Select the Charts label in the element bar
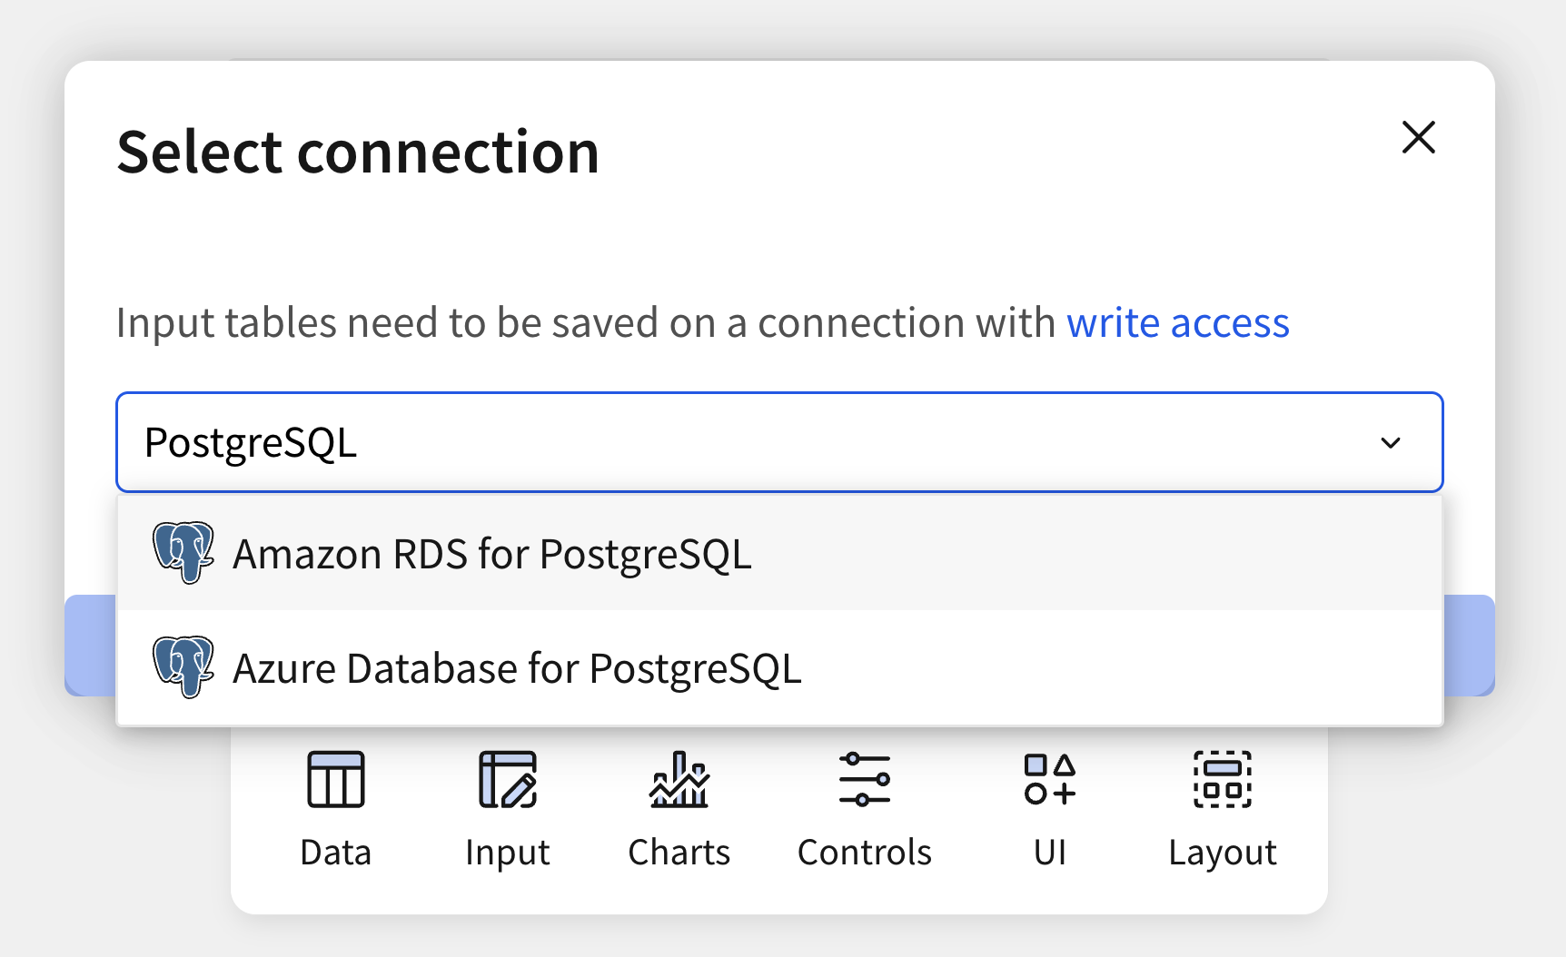This screenshot has width=1566, height=957. point(679,853)
